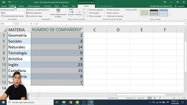
Task: Click the zoom in plus icon
Action: (179, 98)
